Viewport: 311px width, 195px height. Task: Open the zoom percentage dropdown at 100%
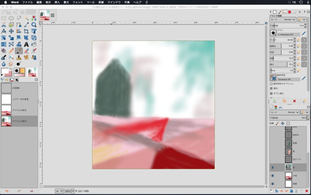(x=73, y=191)
